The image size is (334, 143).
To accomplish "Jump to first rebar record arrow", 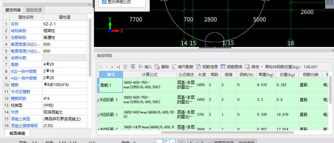I will tap(101, 67).
